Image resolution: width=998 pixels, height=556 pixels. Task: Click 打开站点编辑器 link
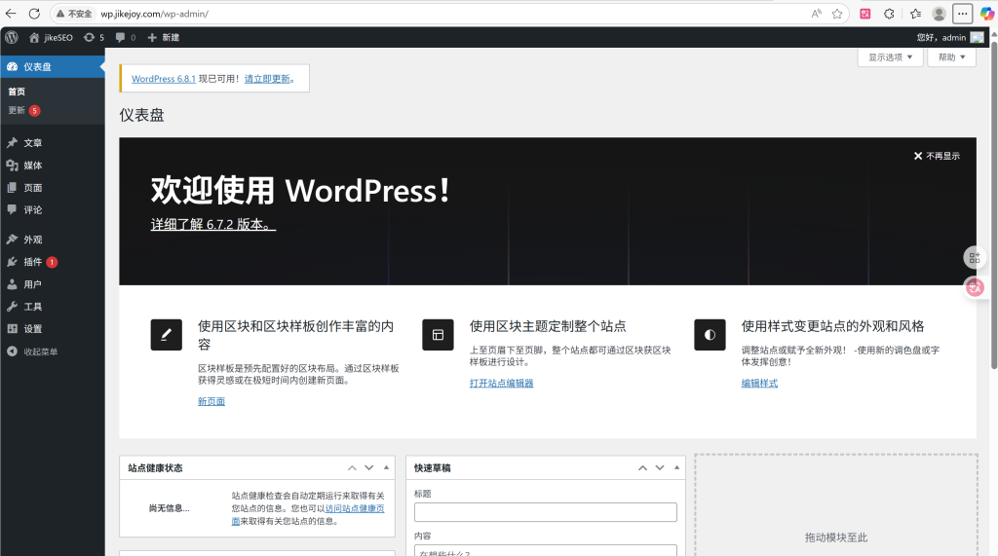(502, 383)
